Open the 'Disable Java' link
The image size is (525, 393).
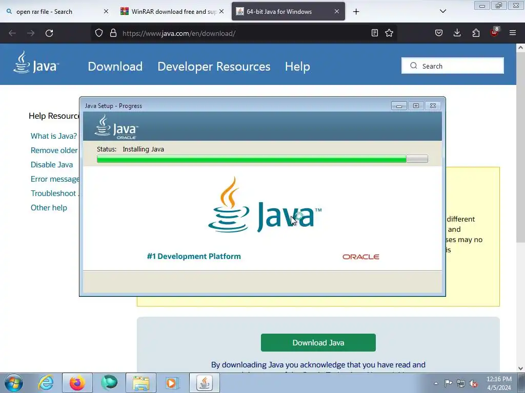(x=52, y=165)
